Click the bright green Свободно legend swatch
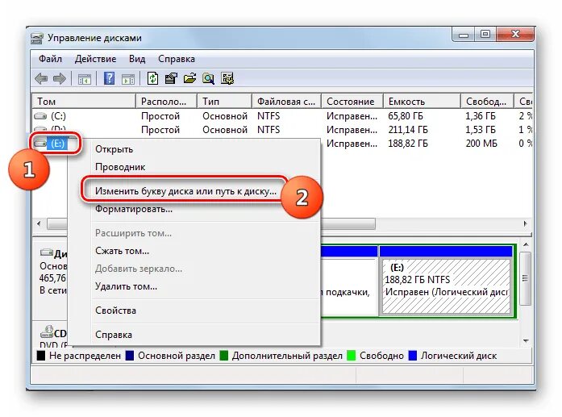 click(352, 356)
